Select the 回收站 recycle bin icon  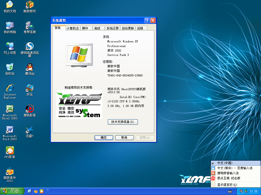coord(10,69)
